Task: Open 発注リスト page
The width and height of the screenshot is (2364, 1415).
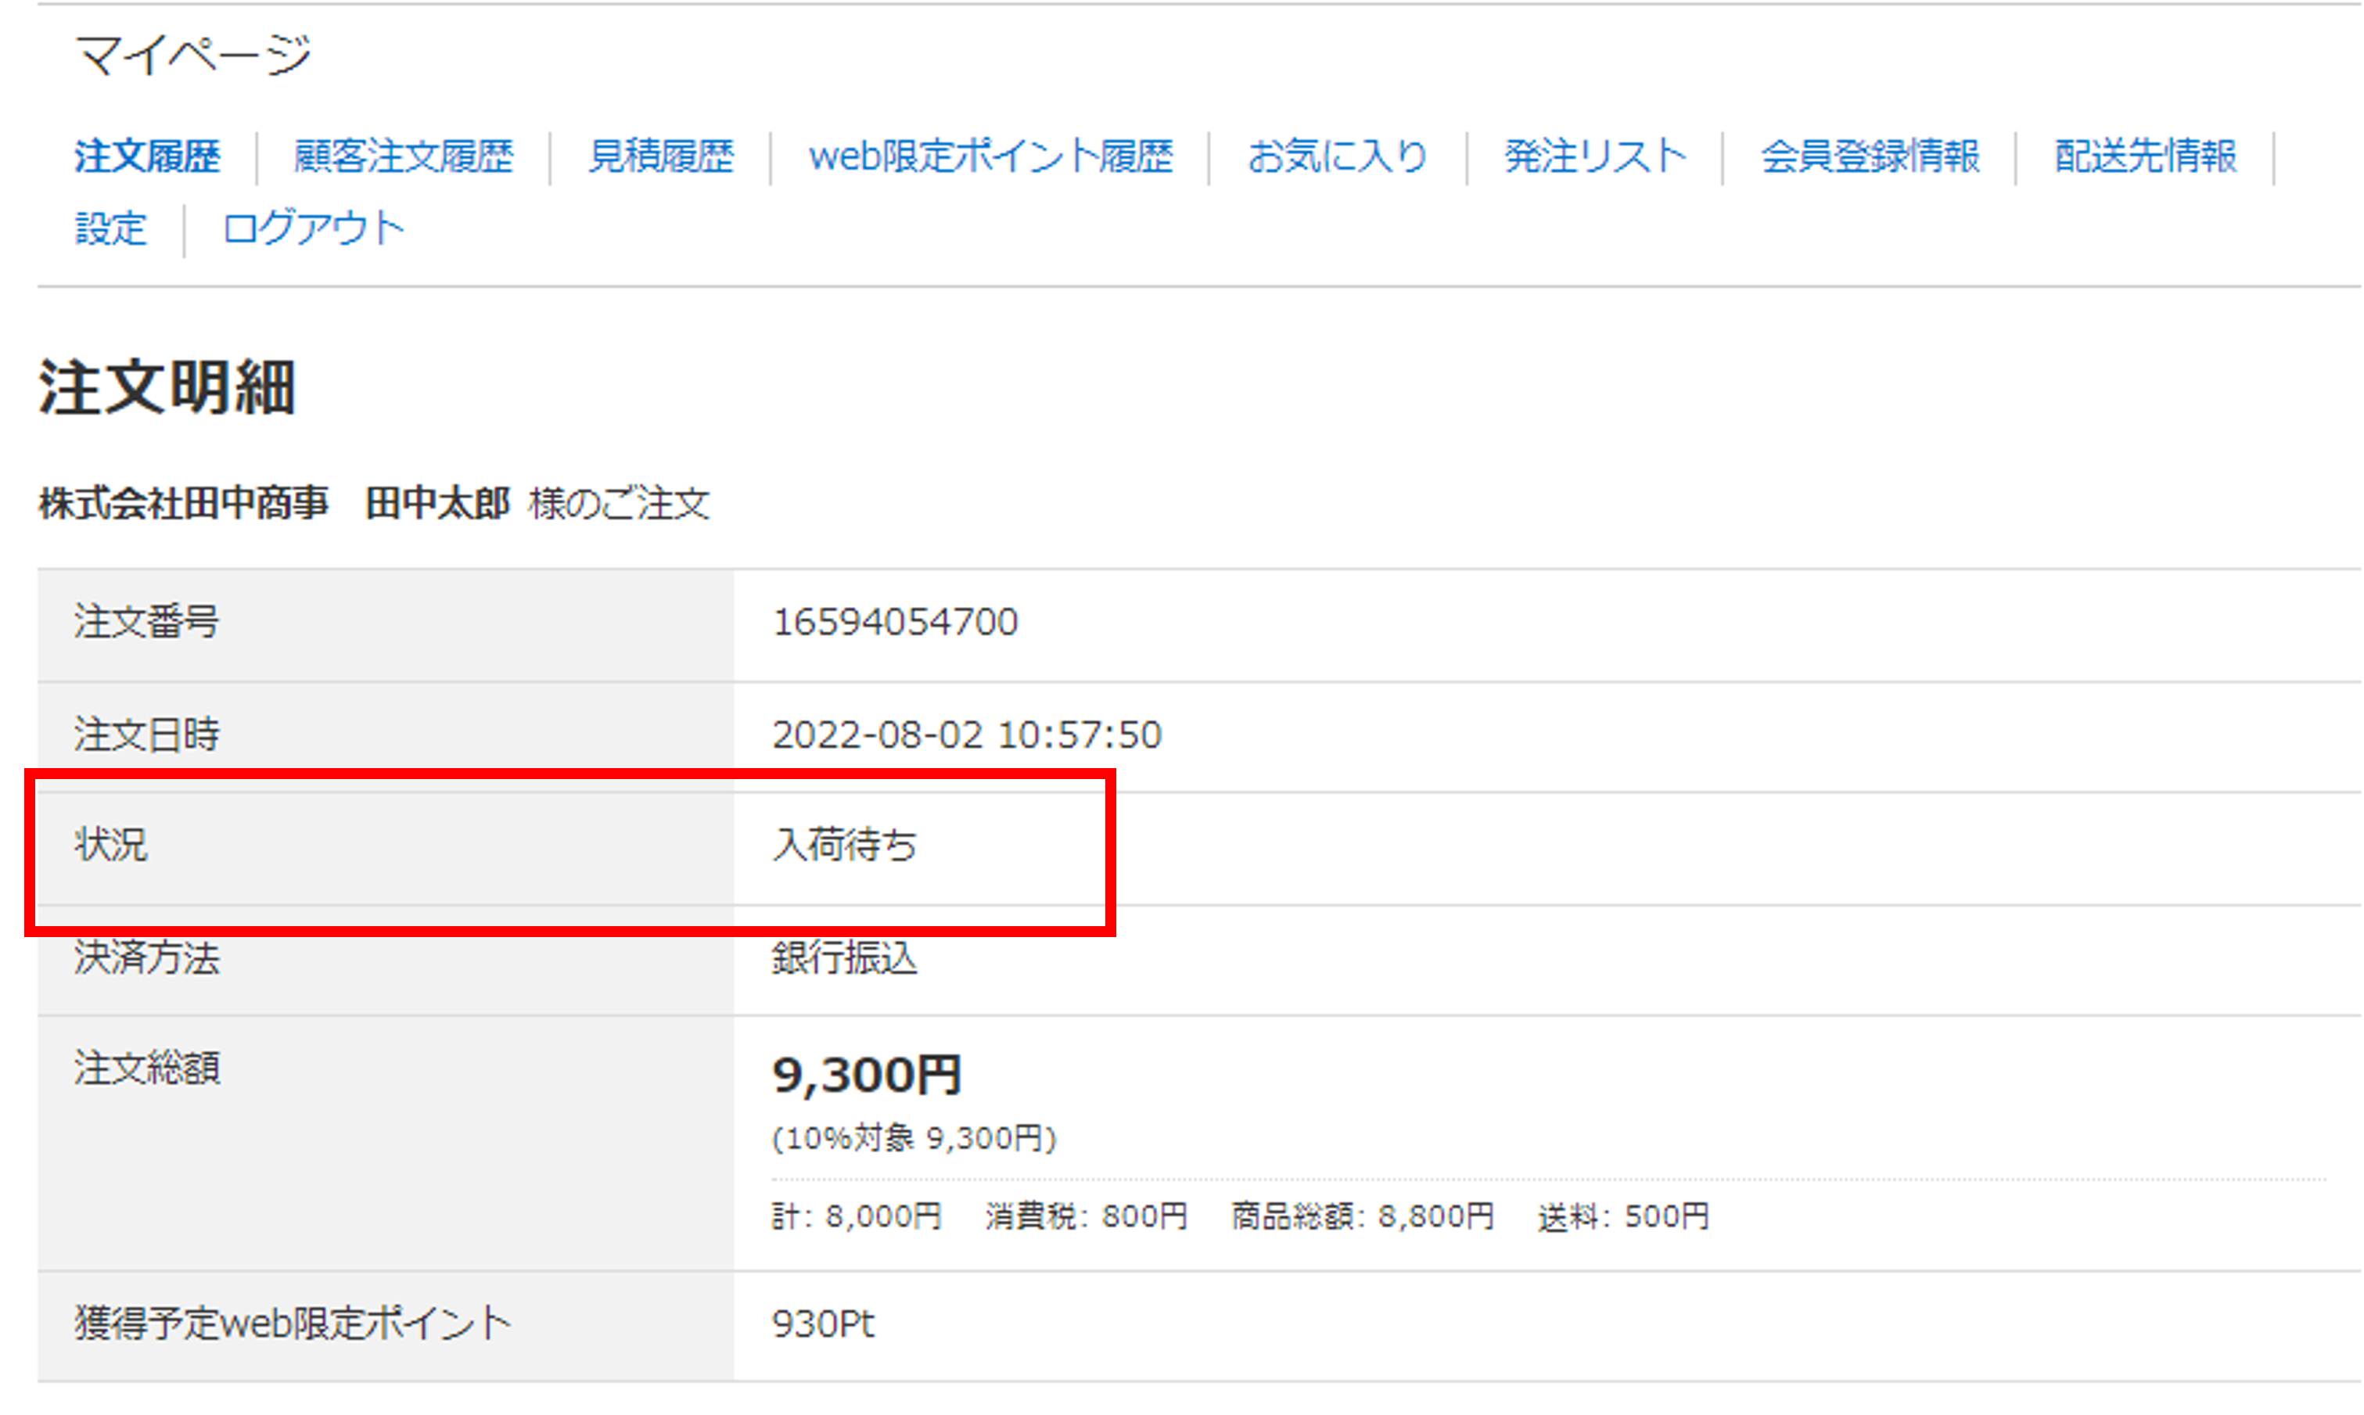Action: point(1595,156)
